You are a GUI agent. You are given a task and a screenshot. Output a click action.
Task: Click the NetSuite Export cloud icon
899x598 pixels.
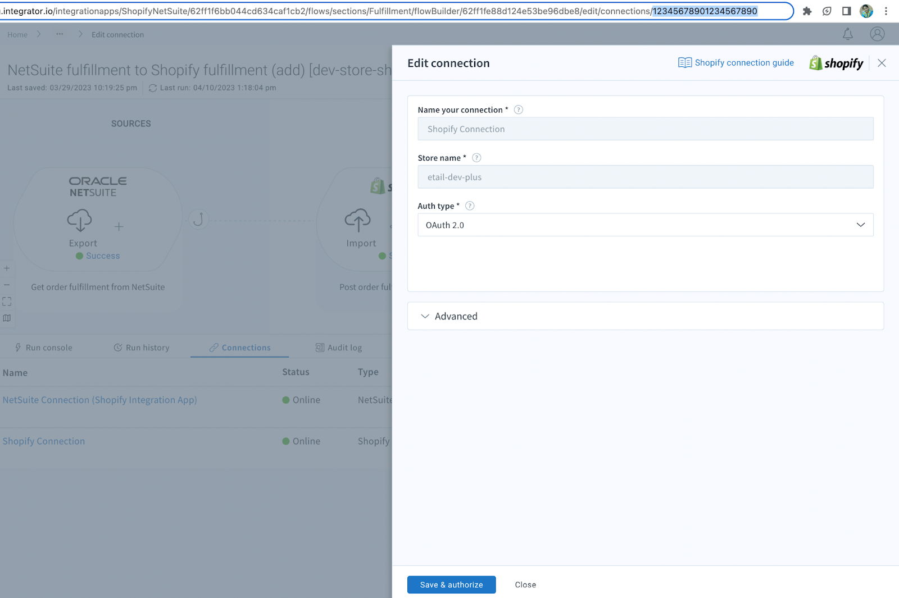pyautogui.click(x=80, y=220)
